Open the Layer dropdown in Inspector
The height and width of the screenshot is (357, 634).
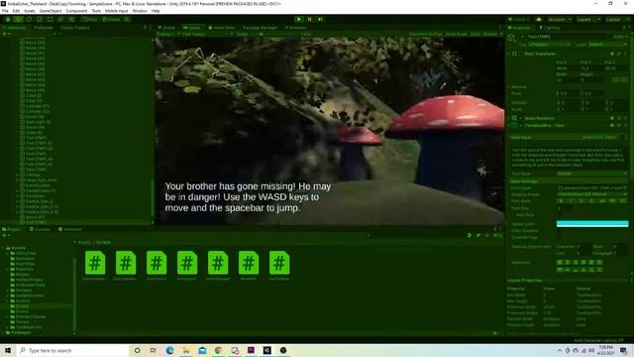point(607,44)
